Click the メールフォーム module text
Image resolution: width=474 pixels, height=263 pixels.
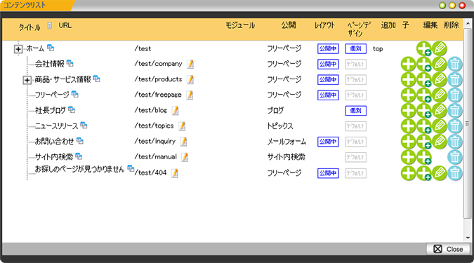point(287,142)
